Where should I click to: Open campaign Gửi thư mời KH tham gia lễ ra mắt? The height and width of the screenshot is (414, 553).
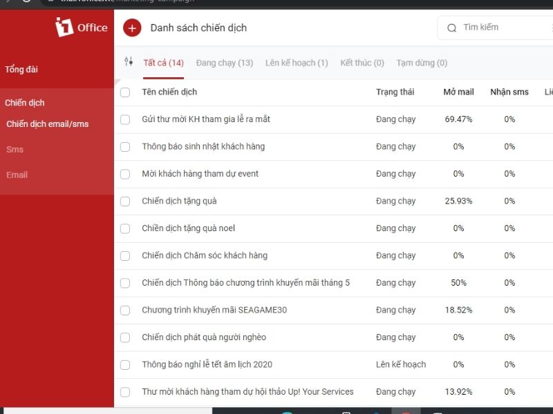(x=206, y=119)
